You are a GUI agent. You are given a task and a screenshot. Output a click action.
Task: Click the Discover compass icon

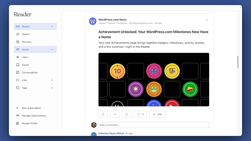coord(18,42)
